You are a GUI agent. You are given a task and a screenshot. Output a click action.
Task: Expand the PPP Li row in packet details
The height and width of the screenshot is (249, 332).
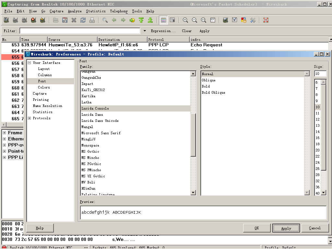(4, 157)
